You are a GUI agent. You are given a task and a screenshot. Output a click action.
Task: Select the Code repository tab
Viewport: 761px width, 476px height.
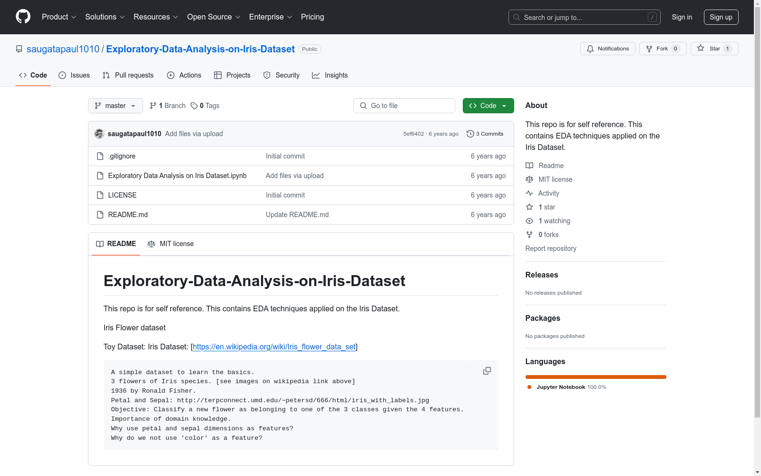(33, 75)
